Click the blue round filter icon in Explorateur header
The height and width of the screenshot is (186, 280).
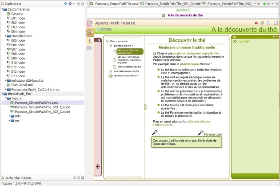click(x=70, y=4)
